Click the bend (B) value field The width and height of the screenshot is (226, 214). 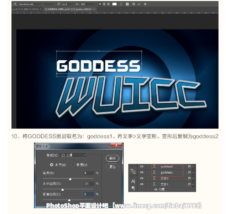(x=89, y=173)
